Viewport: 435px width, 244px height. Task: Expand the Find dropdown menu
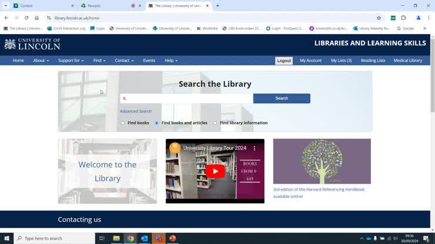point(99,60)
